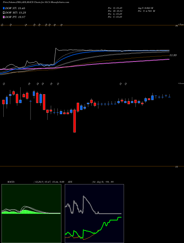This screenshot has width=184, height=243.
Task: Click the green MACD histogram chart
Action: pos(31,214)
